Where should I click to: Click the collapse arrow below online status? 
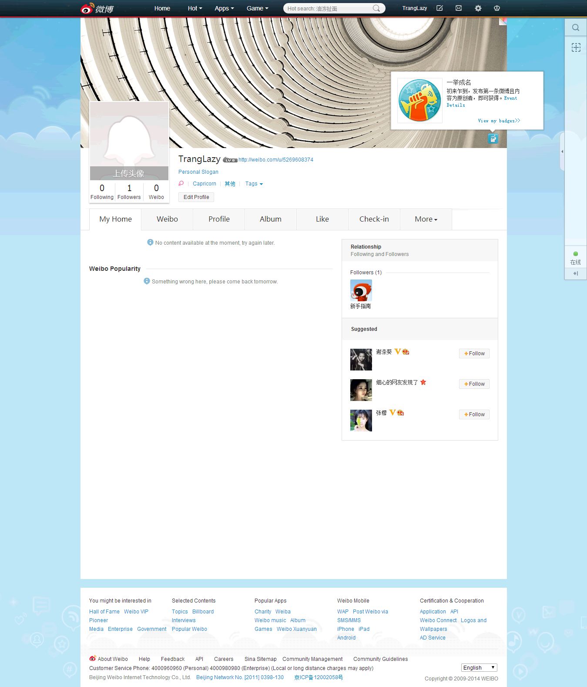[576, 273]
